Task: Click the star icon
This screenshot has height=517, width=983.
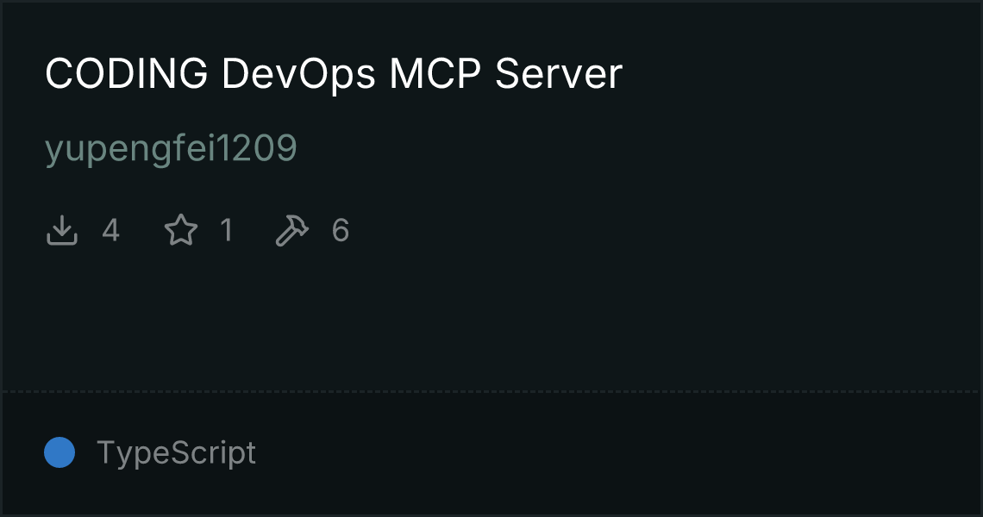Action: 181,230
